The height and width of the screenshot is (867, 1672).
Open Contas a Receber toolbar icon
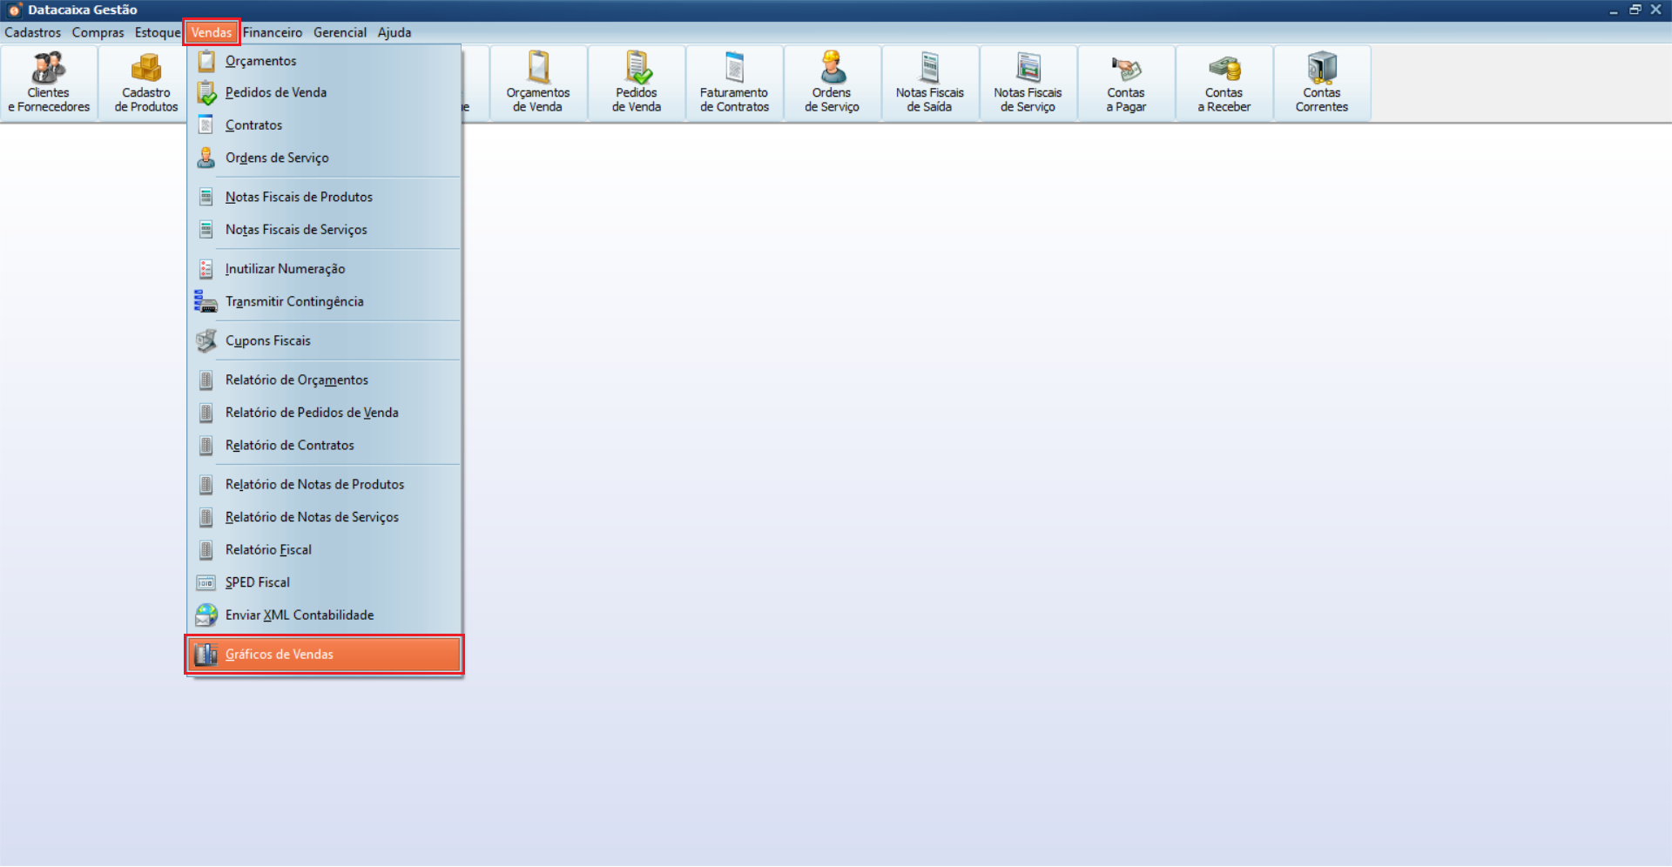click(1224, 83)
